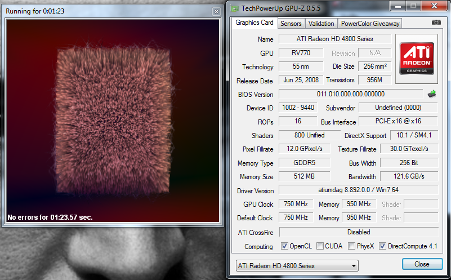Click the Pixel Fillrate field '12.0 GPixel/s'
451x280 pixels.
coord(304,149)
